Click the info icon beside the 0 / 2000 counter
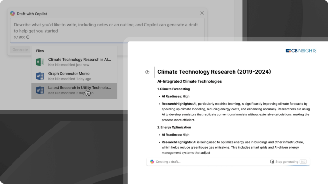328x184 pixels. pos(28,37)
